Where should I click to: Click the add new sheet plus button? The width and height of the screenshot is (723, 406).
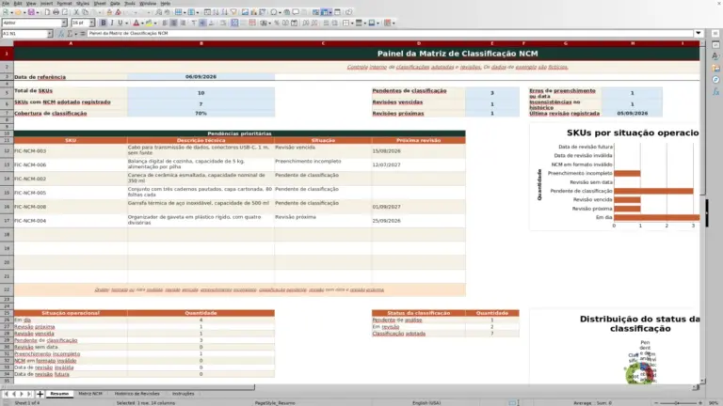[40, 394]
